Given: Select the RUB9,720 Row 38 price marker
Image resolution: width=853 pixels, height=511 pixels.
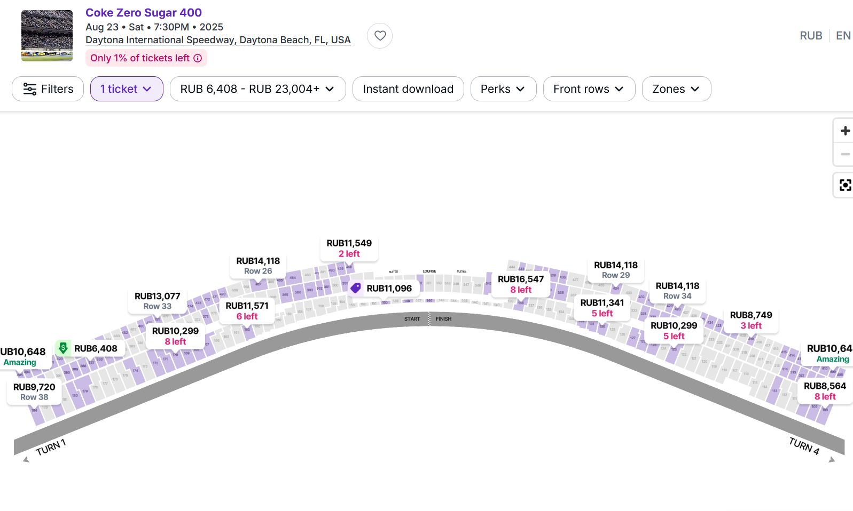Looking at the screenshot, I should coord(34,392).
